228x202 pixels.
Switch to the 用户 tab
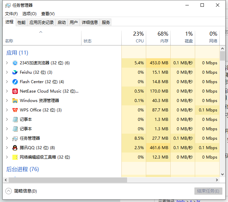[x=73, y=23]
